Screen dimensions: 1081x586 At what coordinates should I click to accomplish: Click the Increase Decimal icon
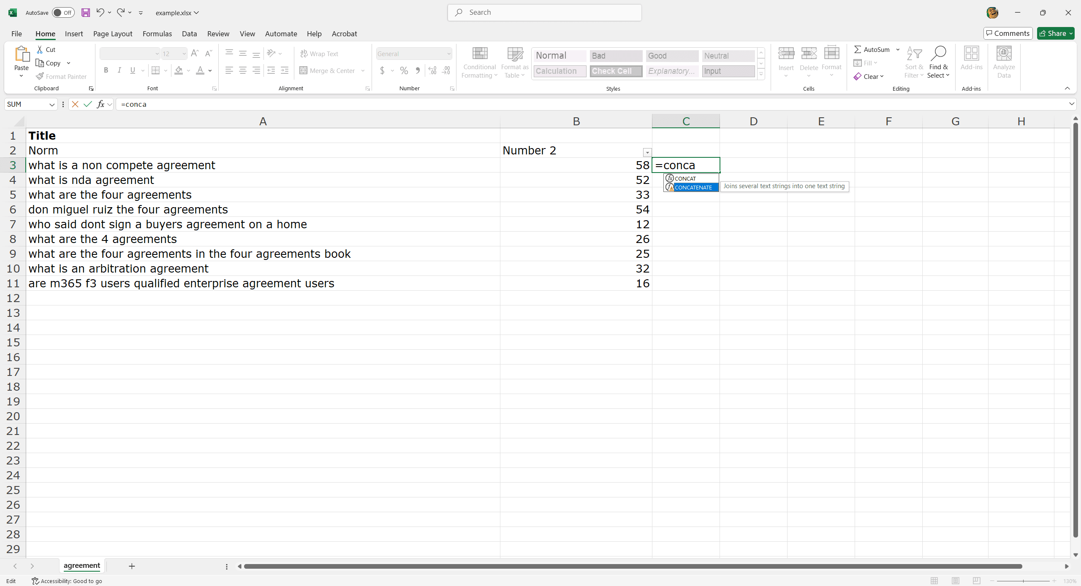coord(432,70)
